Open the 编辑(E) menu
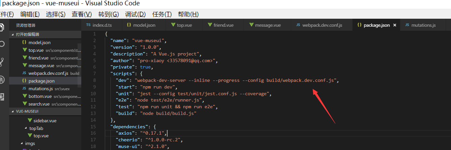This screenshot has height=150, width=451. [x=30, y=14]
